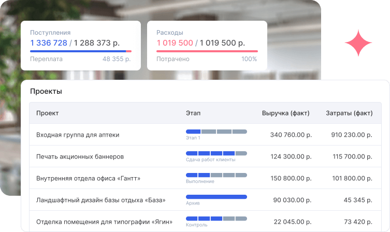This screenshot has height=232, width=390.
Task: Click the pink Расходы progress bar
Action: [x=207, y=51]
